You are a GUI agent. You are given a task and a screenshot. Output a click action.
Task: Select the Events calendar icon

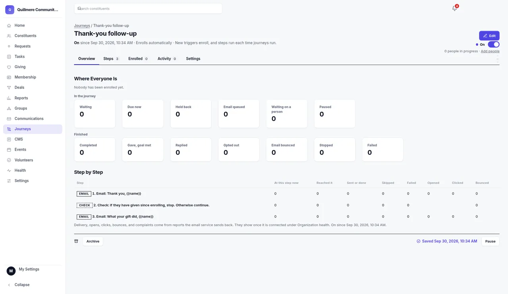coord(9,150)
